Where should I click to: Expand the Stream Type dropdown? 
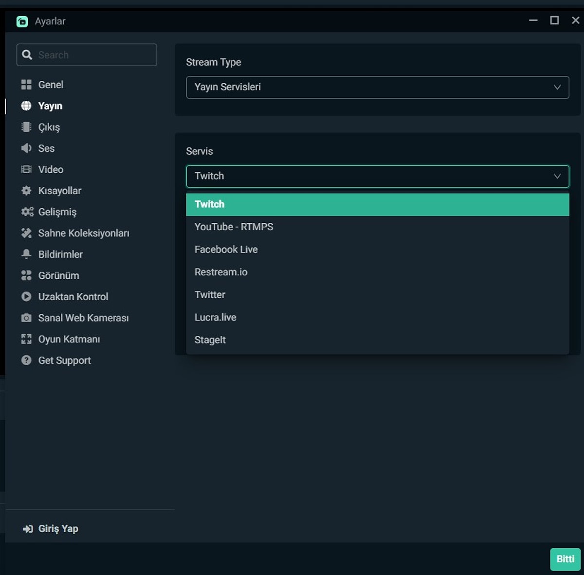[x=377, y=87]
